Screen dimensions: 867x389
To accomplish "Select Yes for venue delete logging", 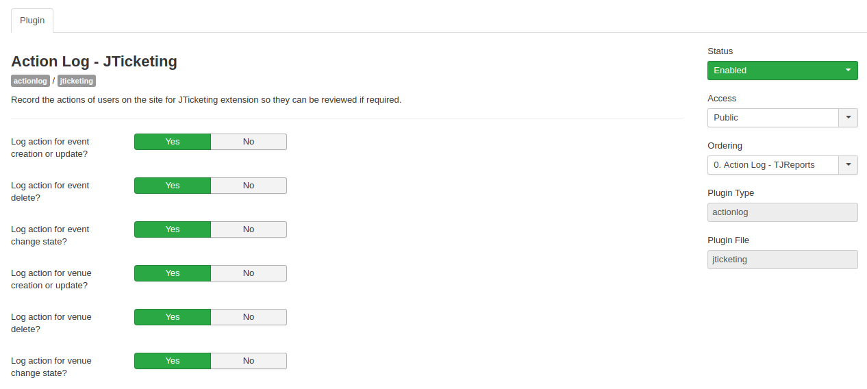I will pyautogui.click(x=173, y=317).
